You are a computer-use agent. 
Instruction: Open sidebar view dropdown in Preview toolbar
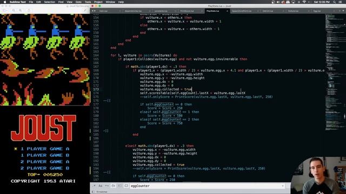(5, 10)
